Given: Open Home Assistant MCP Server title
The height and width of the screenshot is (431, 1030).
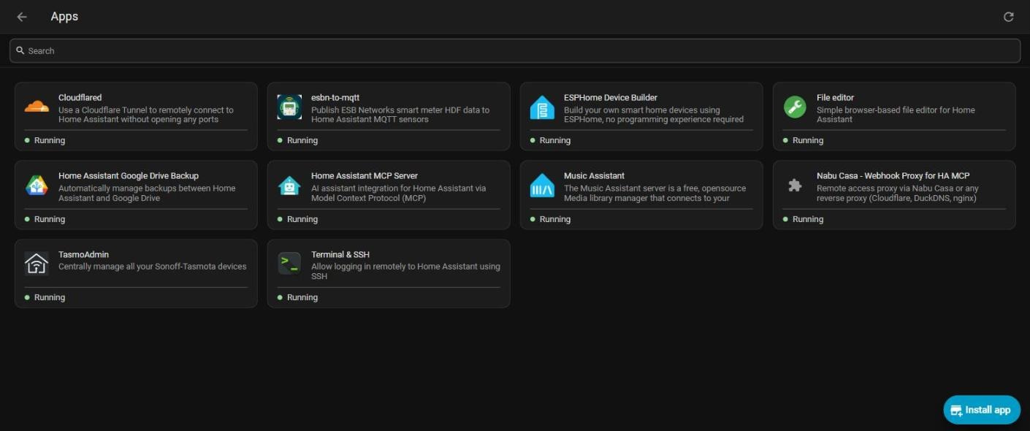Looking at the screenshot, I should pos(365,175).
